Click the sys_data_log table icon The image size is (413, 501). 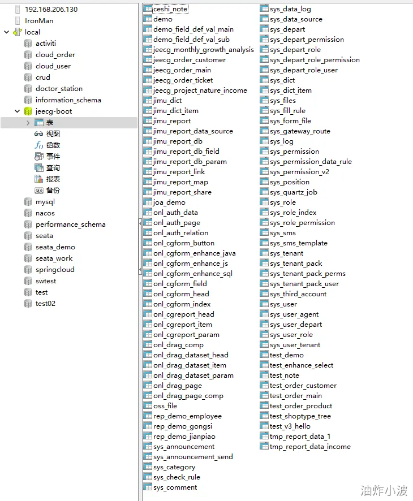pyautogui.click(x=264, y=9)
